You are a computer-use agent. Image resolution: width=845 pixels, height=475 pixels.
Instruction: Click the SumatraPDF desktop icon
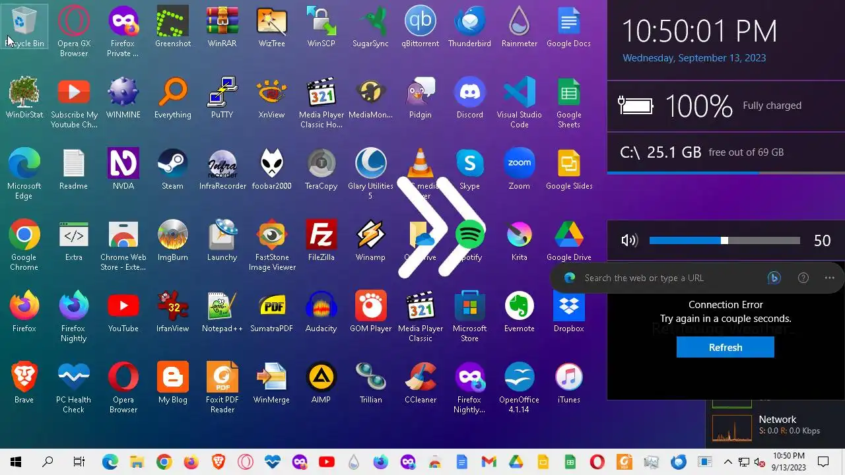(272, 311)
